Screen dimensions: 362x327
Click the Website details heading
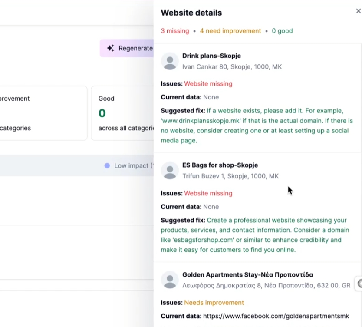tap(191, 13)
